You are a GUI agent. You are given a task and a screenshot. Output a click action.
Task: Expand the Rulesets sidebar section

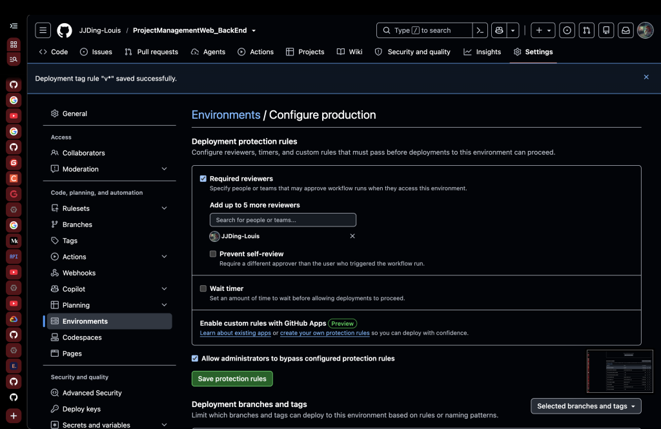point(164,208)
